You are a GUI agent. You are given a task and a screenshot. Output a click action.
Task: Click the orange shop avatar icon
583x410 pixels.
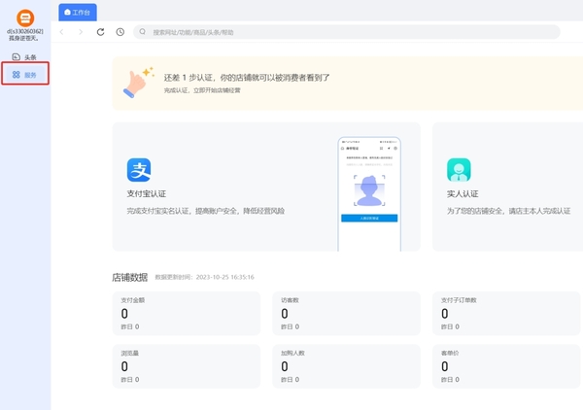[25, 17]
